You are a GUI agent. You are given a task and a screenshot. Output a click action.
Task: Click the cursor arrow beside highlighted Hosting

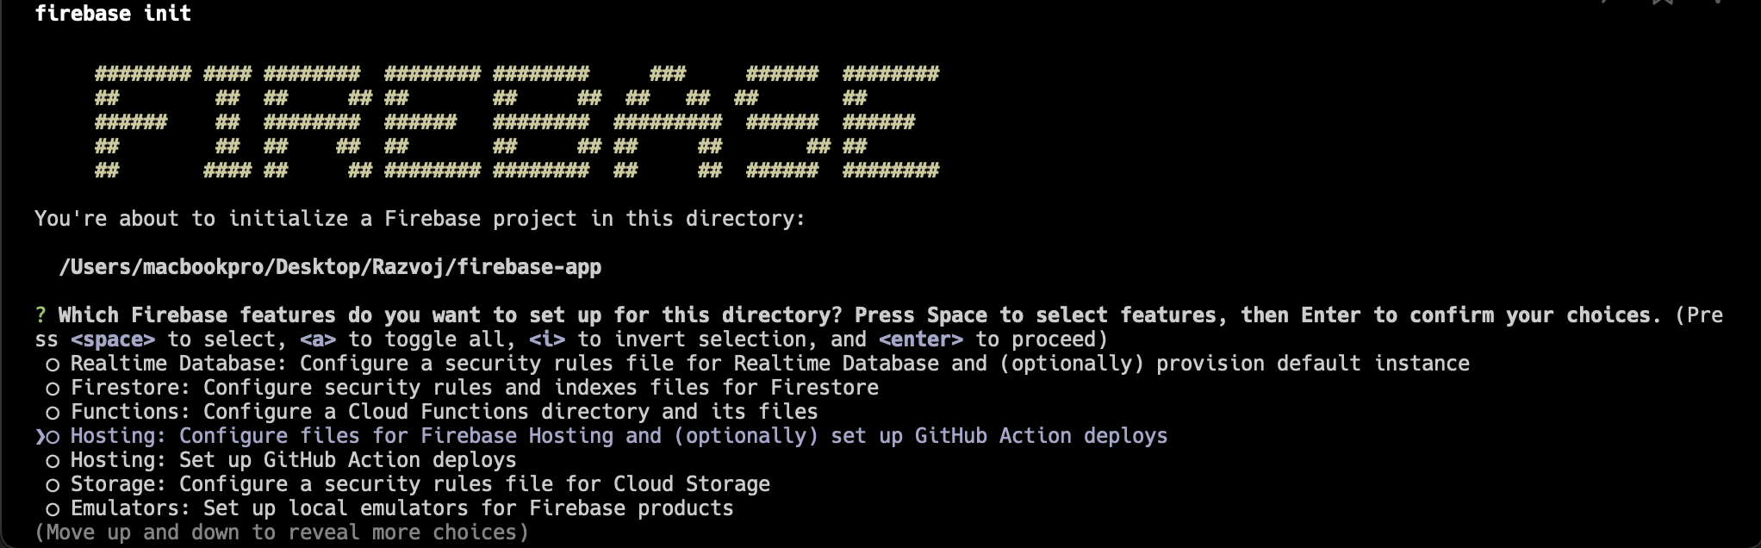click(40, 437)
